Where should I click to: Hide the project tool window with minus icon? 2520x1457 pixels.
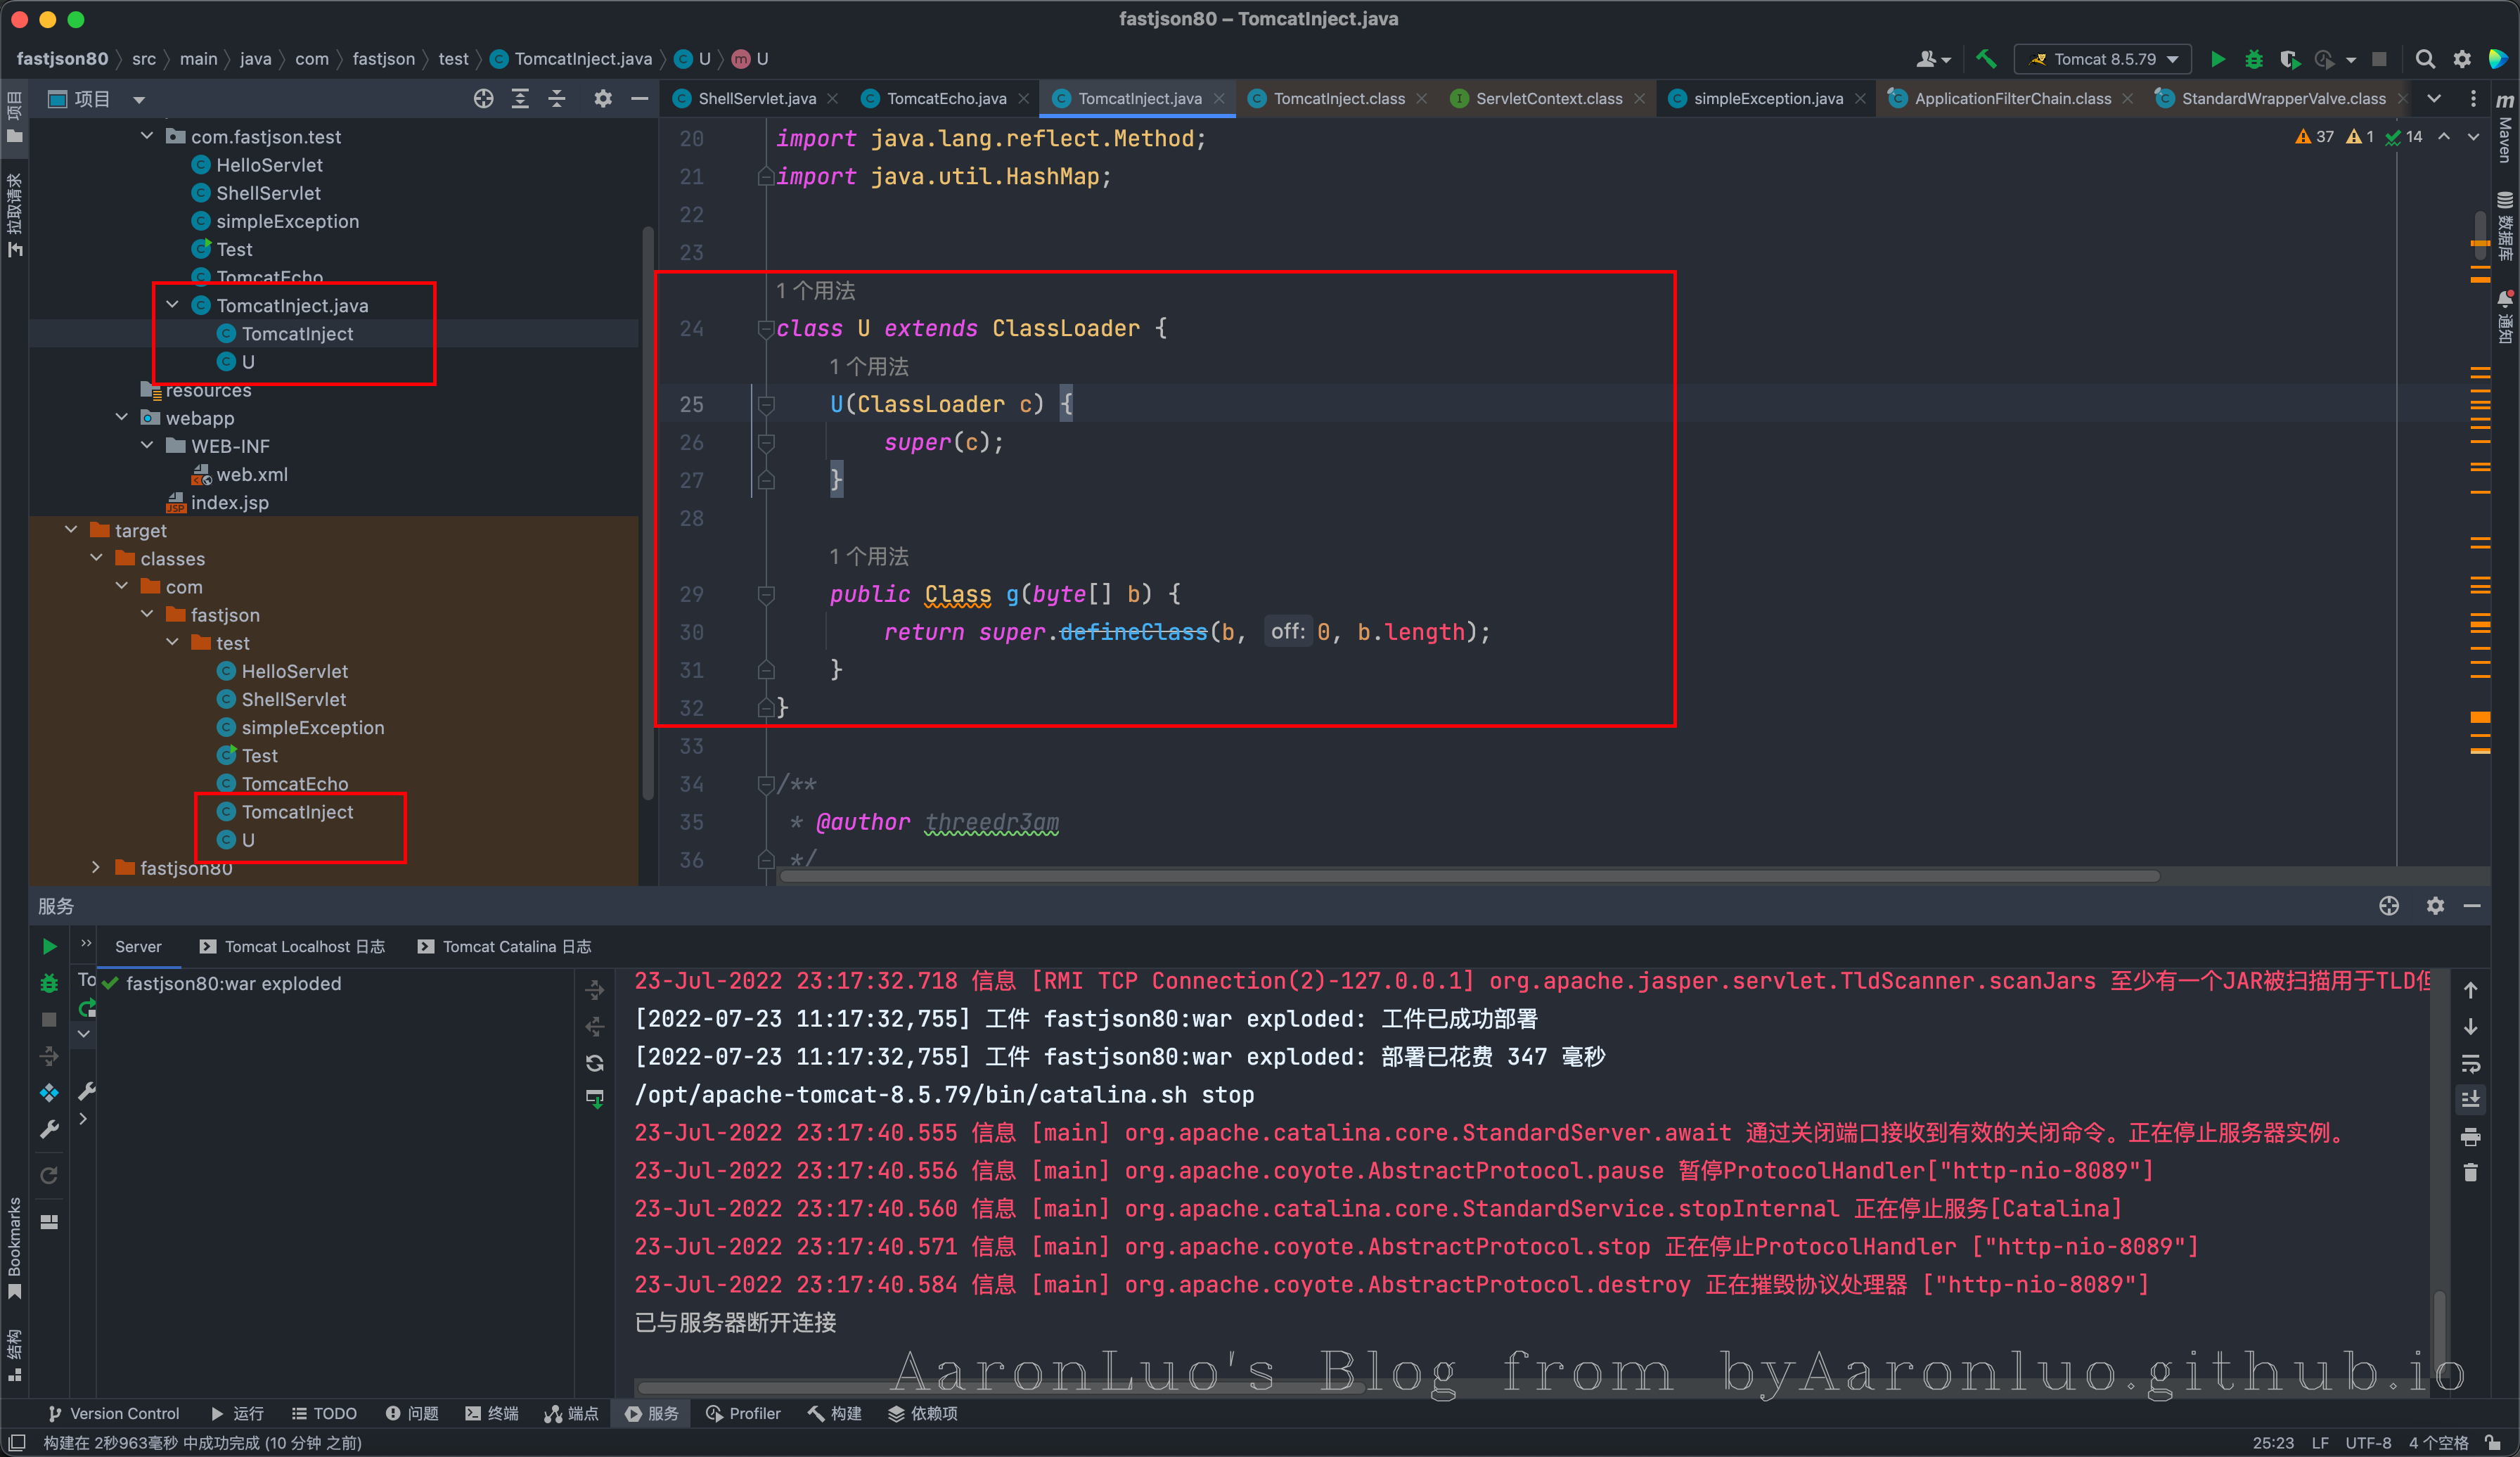pyautogui.click(x=639, y=98)
